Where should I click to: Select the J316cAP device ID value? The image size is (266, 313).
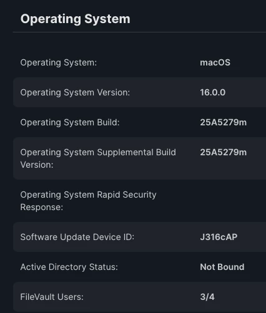pos(219,237)
